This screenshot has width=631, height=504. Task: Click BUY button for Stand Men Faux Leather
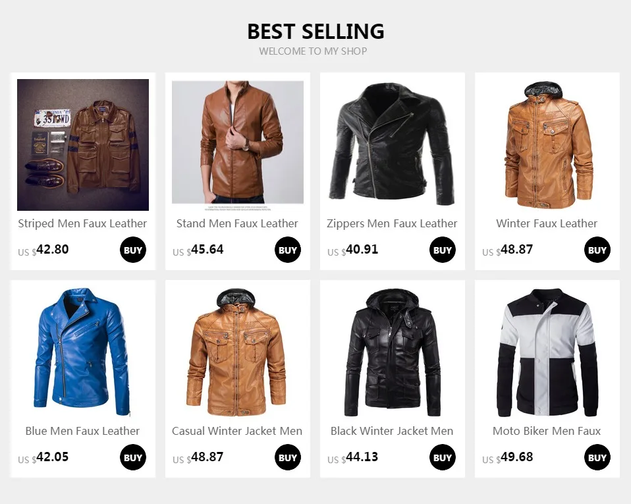(288, 250)
